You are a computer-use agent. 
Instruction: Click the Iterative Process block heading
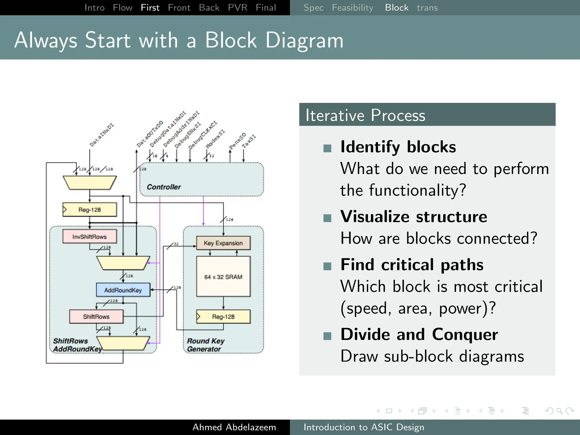click(x=365, y=115)
